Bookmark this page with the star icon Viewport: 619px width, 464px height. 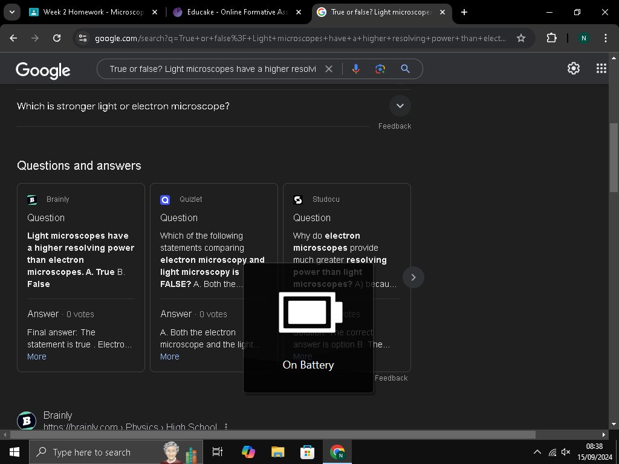[521, 38]
